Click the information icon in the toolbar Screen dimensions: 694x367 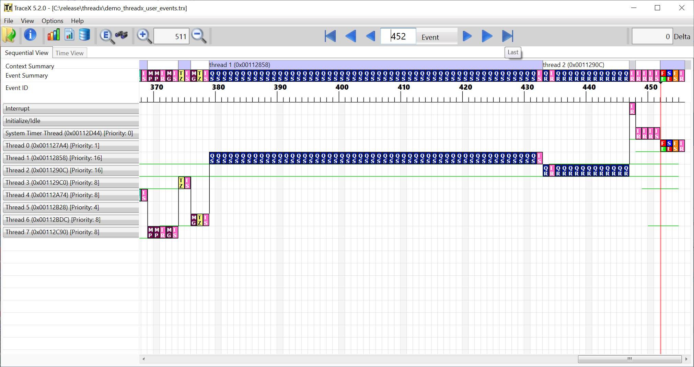click(x=30, y=36)
